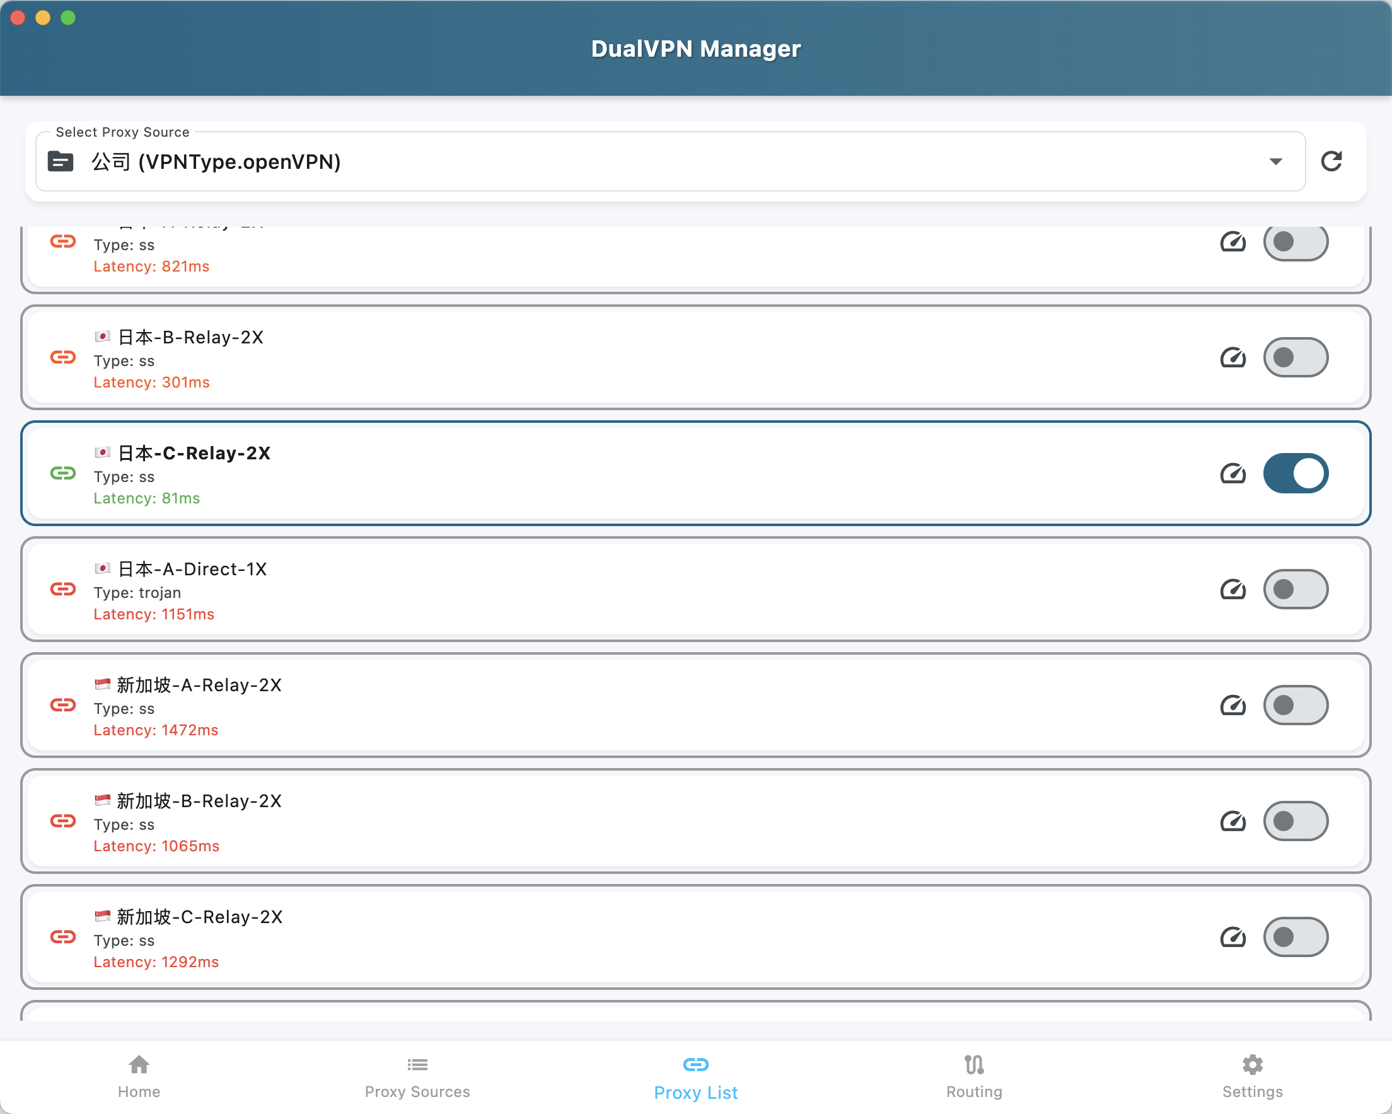Viewport: 1392px width, 1114px height.
Task: Enable the 日本-B-Relay-2X proxy switch
Action: [x=1295, y=357]
